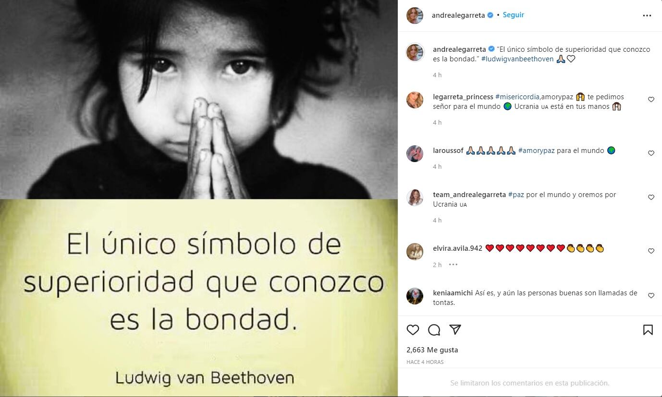Open andrealegarreta header profile picture

[415, 15]
